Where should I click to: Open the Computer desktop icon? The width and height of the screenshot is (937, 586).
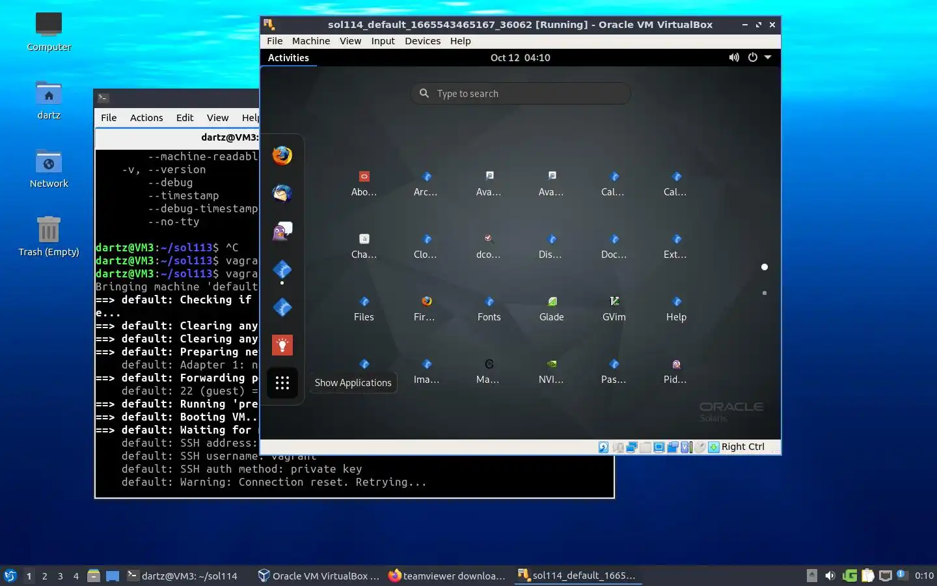49,31
